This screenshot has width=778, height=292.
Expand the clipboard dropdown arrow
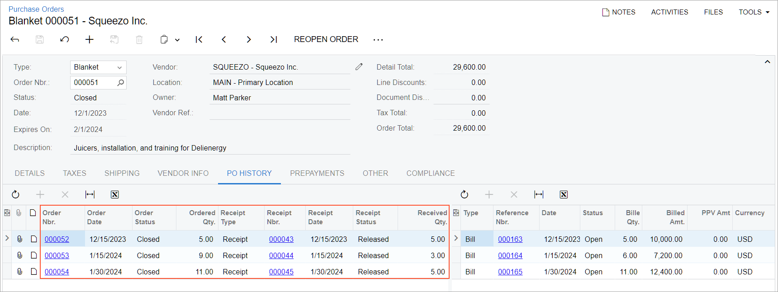[177, 40]
